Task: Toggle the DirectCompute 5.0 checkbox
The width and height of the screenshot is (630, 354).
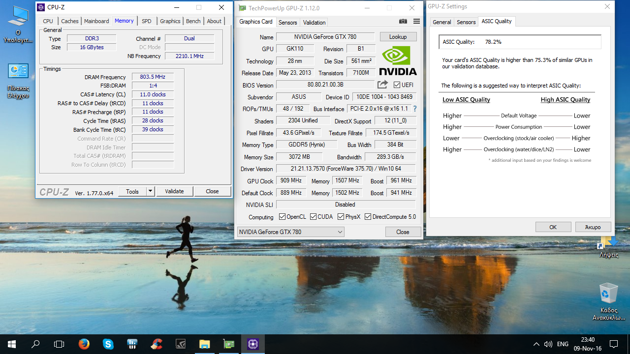Action: [x=368, y=217]
